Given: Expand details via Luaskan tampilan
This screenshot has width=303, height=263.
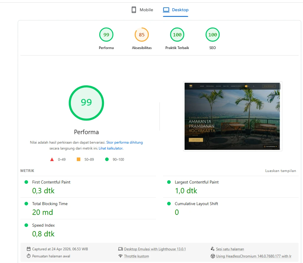Looking at the screenshot, I should pos(281,171).
